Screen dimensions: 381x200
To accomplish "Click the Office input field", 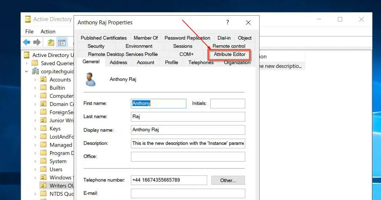I will pos(188,156).
